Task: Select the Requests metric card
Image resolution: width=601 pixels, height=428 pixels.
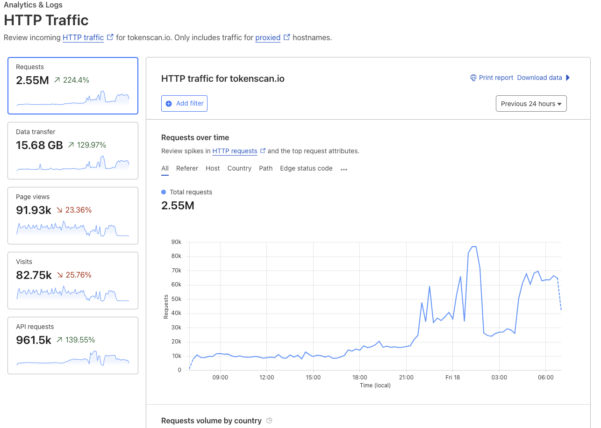Action: [73, 86]
